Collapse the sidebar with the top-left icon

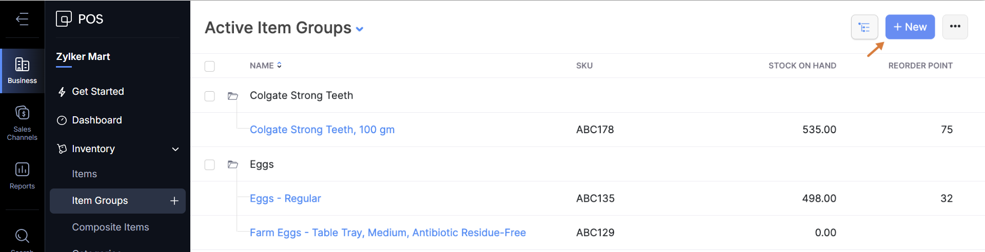(22, 19)
